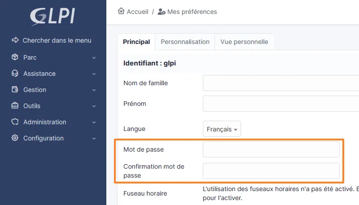The height and width of the screenshot is (205, 359).
Task: Click the Outils briefcase icon
Action: tap(15, 106)
